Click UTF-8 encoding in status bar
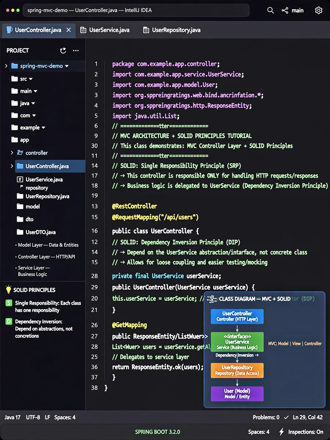Image resolution: width=330 pixels, height=440 pixels. (33, 417)
